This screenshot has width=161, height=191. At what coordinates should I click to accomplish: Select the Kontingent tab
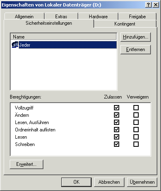click(125, 24)
